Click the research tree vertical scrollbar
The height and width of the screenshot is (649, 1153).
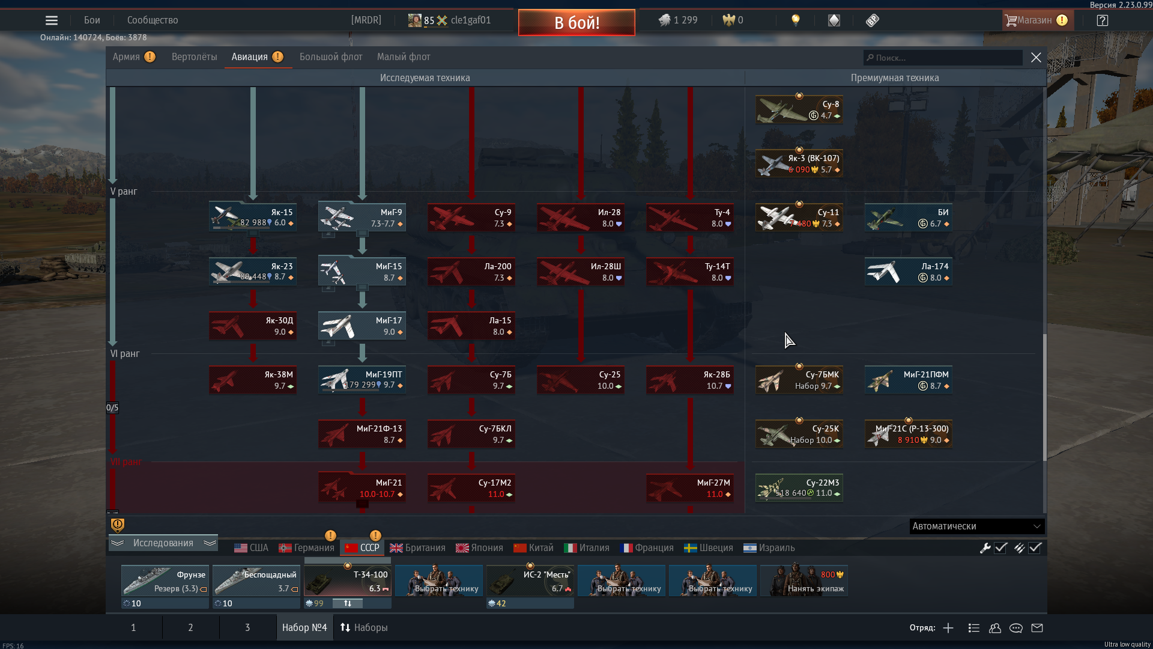click(x=1044, y=398)
